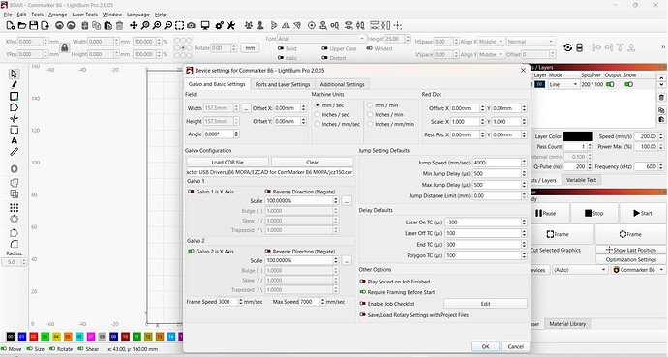Open layer Mode dropdown showing Line
The height and width of the screenshot is (357, 668).
point(563,84)
